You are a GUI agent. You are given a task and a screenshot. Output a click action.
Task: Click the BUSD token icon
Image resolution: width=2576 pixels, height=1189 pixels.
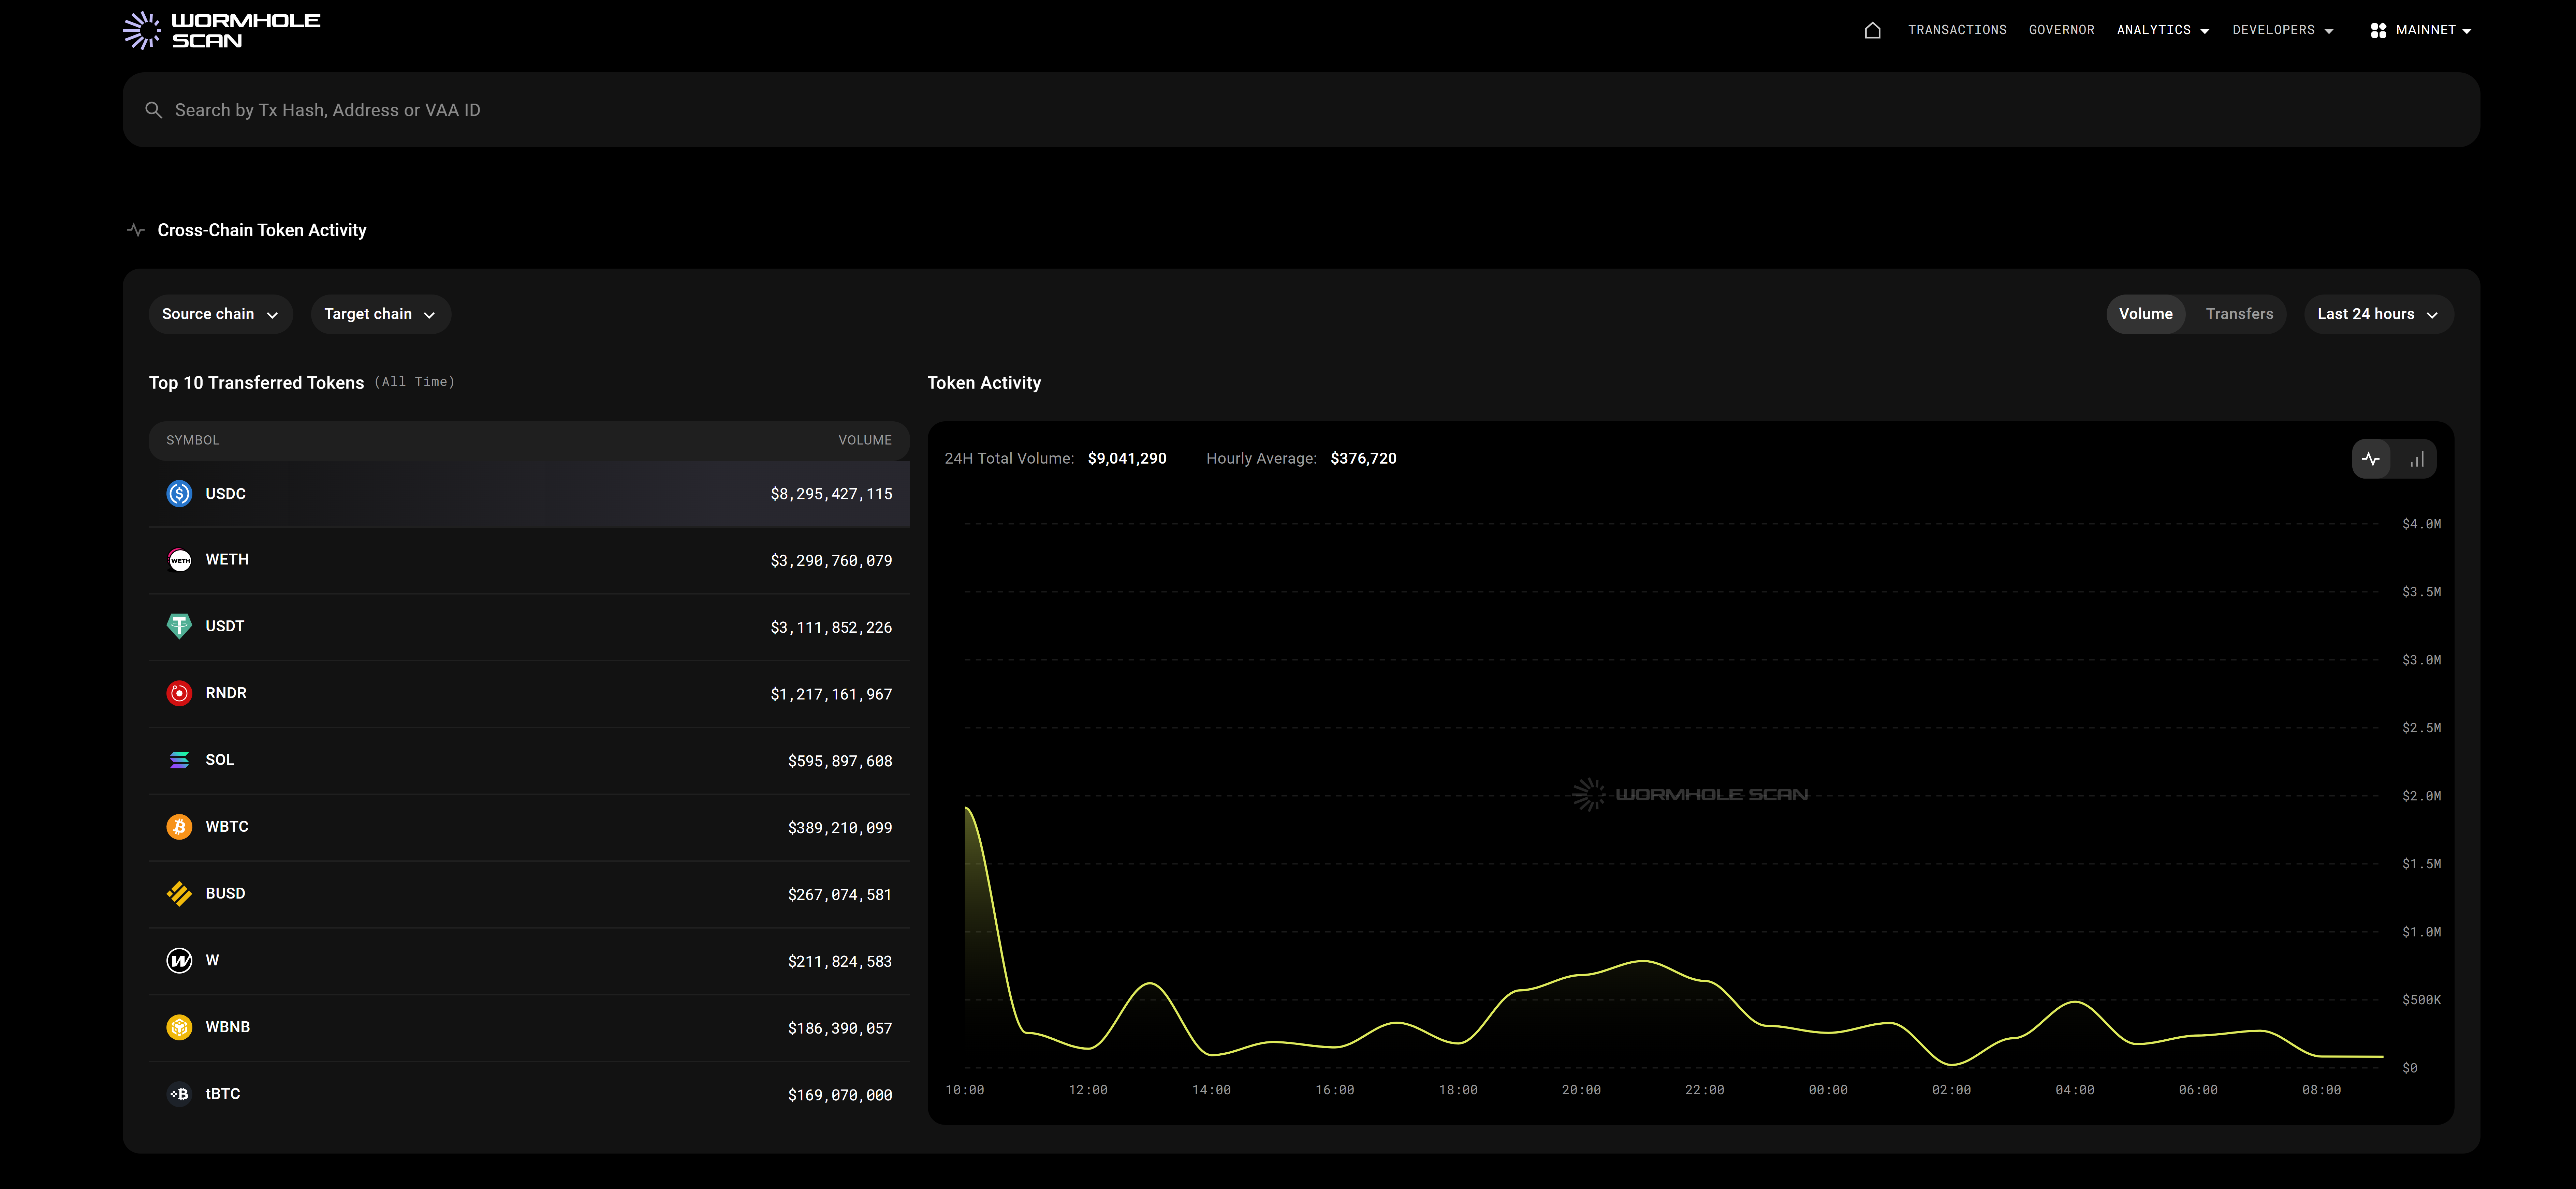tap(179, 893)
